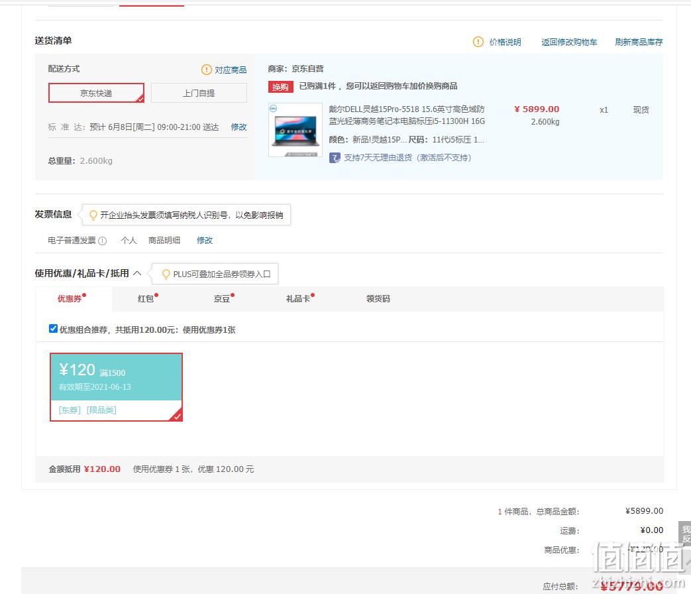Click the 现货 stock status text
The height and width of the screenshot is (594, 691).
[x=641, y=110]
